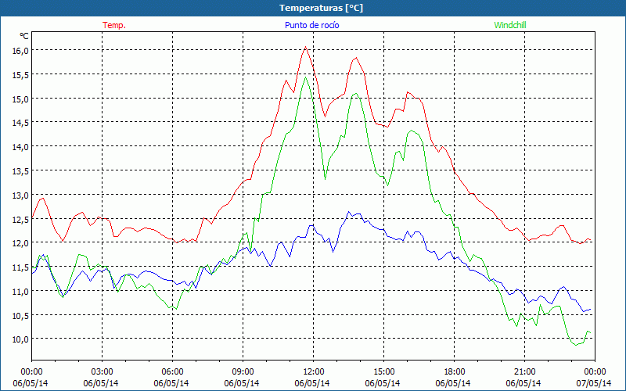The width and height of the screenshot is (626, 391).
Task: Click the '13,5' y-axis label
Action: [x=20, y=171]
